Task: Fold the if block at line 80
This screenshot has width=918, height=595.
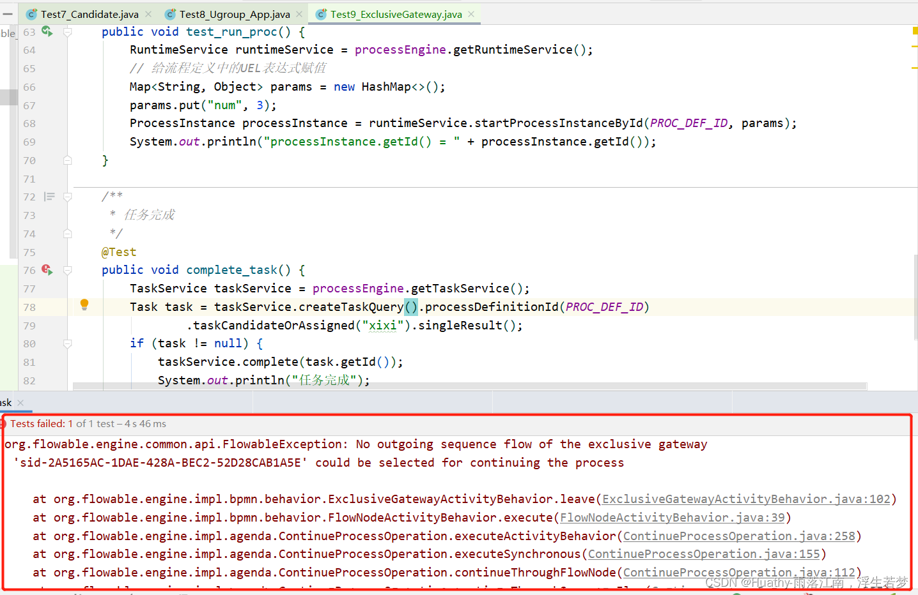Action: (x=68, y=344)
